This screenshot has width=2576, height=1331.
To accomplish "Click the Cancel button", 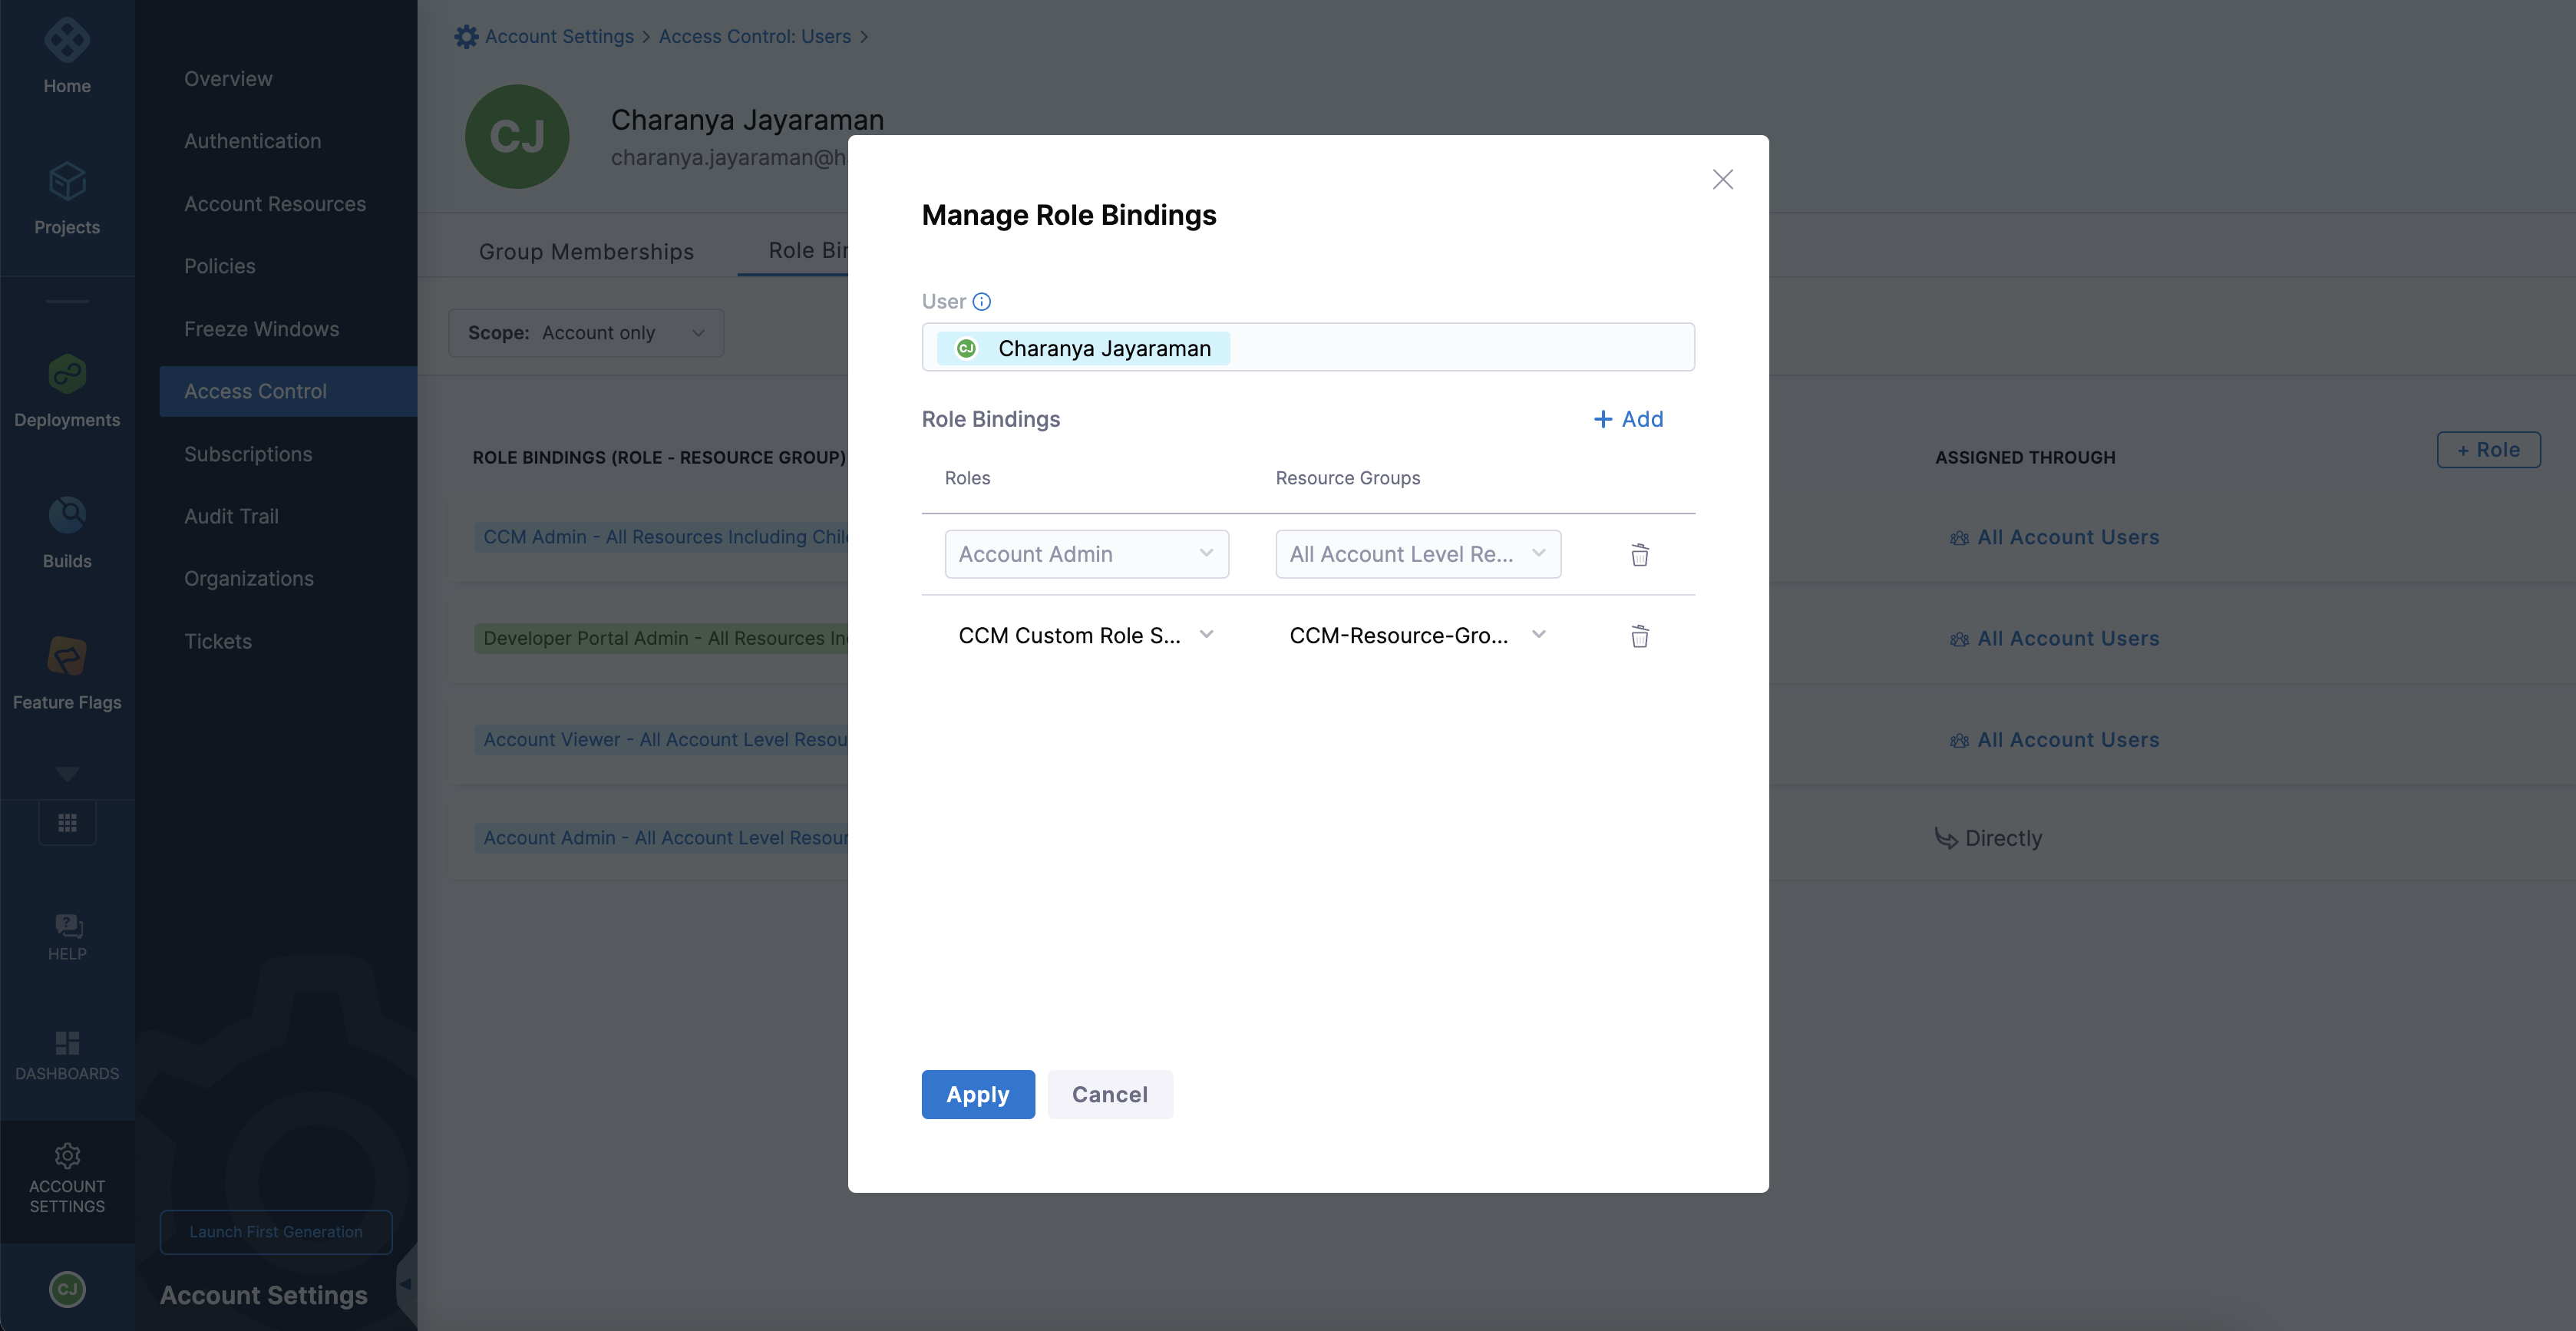I will 1109,1094.
